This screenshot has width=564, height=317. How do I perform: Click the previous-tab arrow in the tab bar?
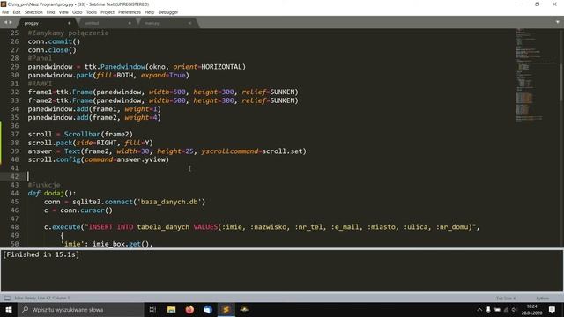coord(5,22)
